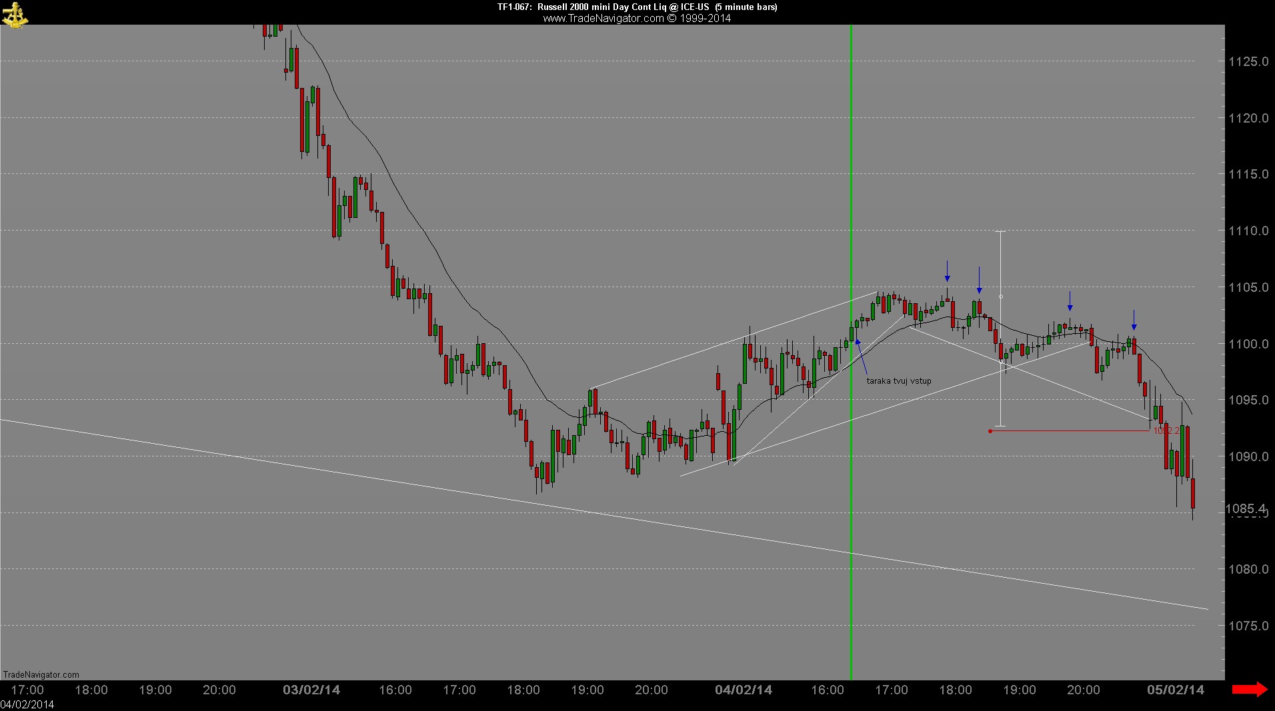Select the first blue down arrow near 18:00

(x=947, y=271)
